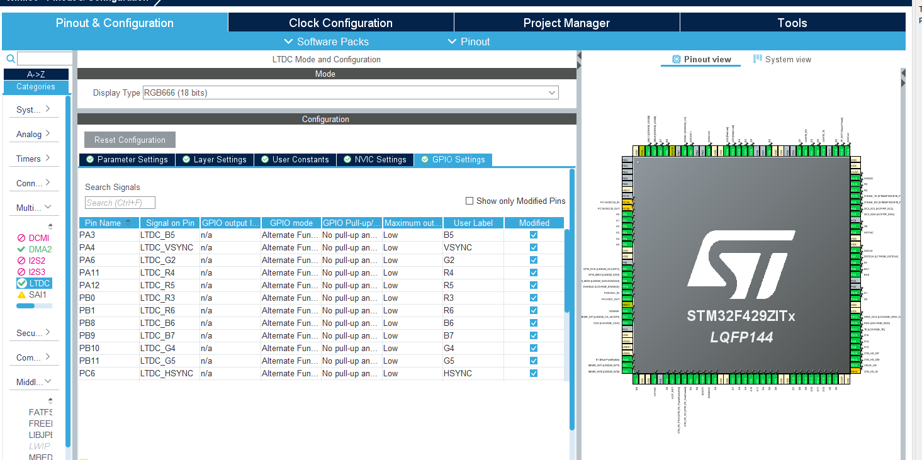The image size is (922, 460).
Task: Open the Pinout dropdown menu
Action: [x=468, y=42]
